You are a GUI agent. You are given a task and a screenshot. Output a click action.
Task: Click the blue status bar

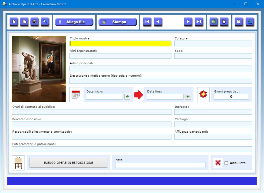point(132,181)
